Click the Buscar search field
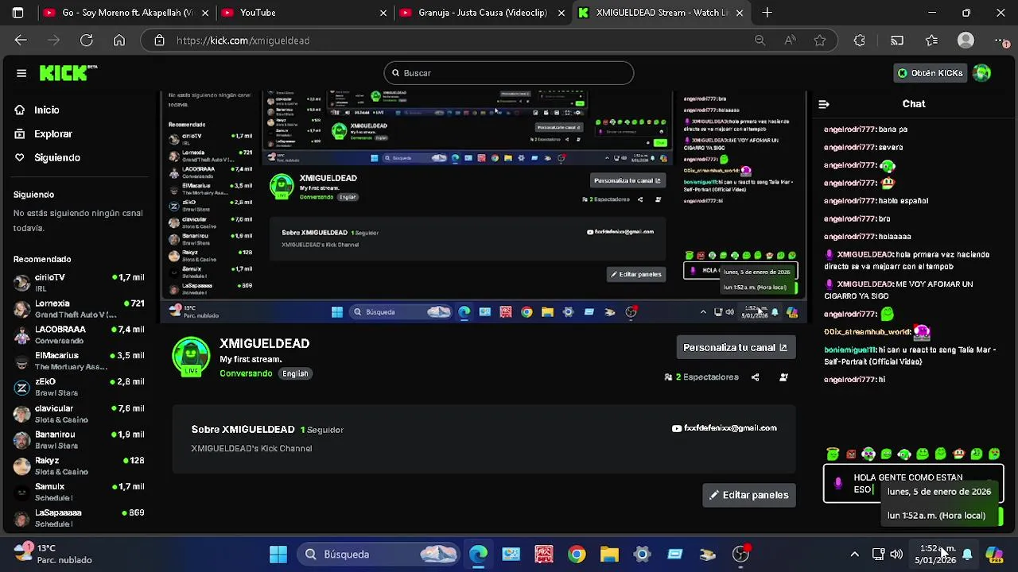The width and height of the screenshot is (1018, 572). [509, 73]
